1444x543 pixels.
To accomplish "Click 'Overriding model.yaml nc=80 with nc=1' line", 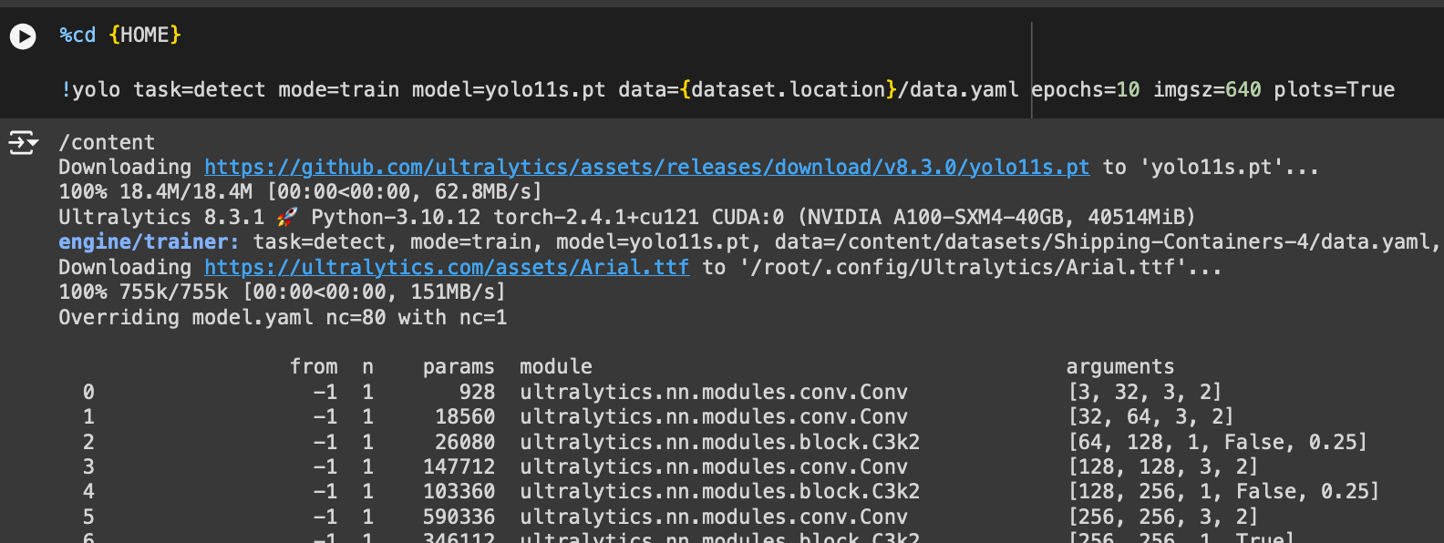I will coord(283,317).
